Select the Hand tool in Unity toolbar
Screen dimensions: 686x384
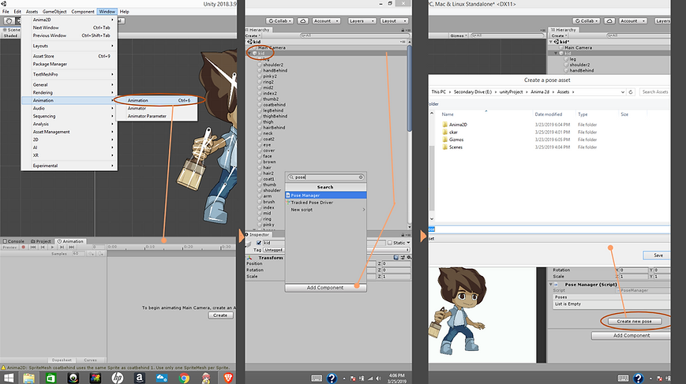(9, 21)
